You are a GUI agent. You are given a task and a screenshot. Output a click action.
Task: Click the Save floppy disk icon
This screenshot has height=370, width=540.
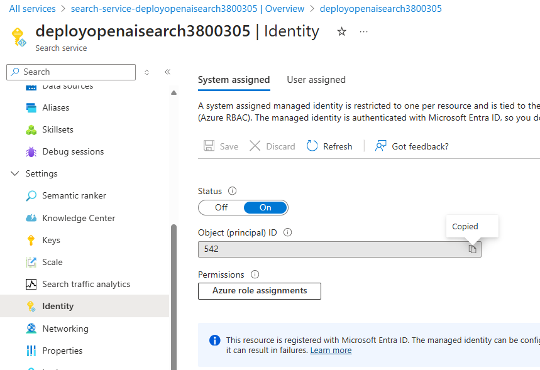(209, 146)
